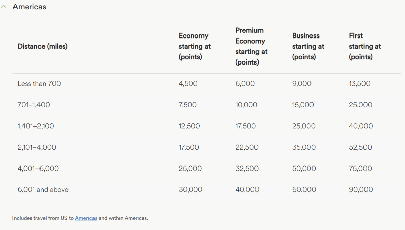
Task: Click the 4,500 economy points value
Action: [188, 83]
